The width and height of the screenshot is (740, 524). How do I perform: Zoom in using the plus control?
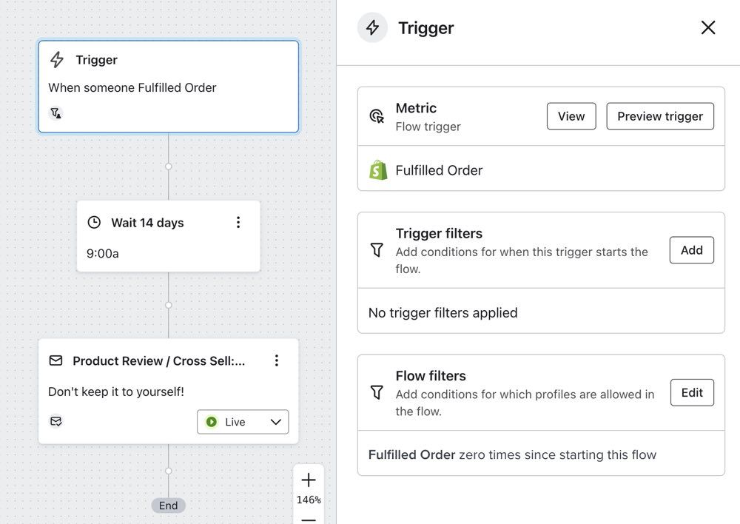pos(309,480)
